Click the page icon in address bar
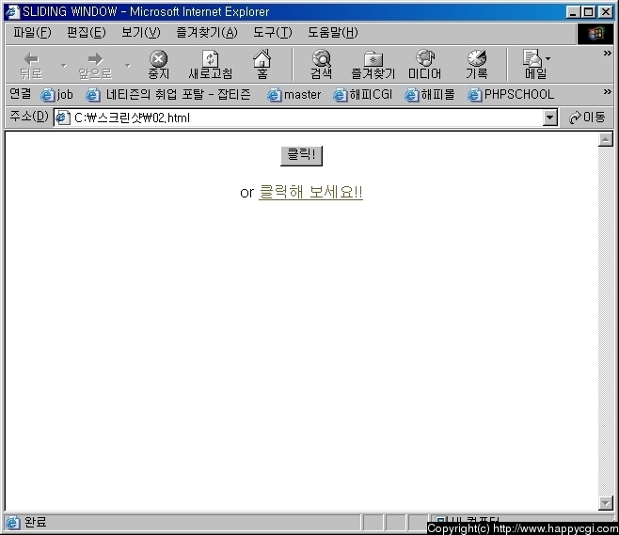619x535 pixels. click(x=63, y=118)
